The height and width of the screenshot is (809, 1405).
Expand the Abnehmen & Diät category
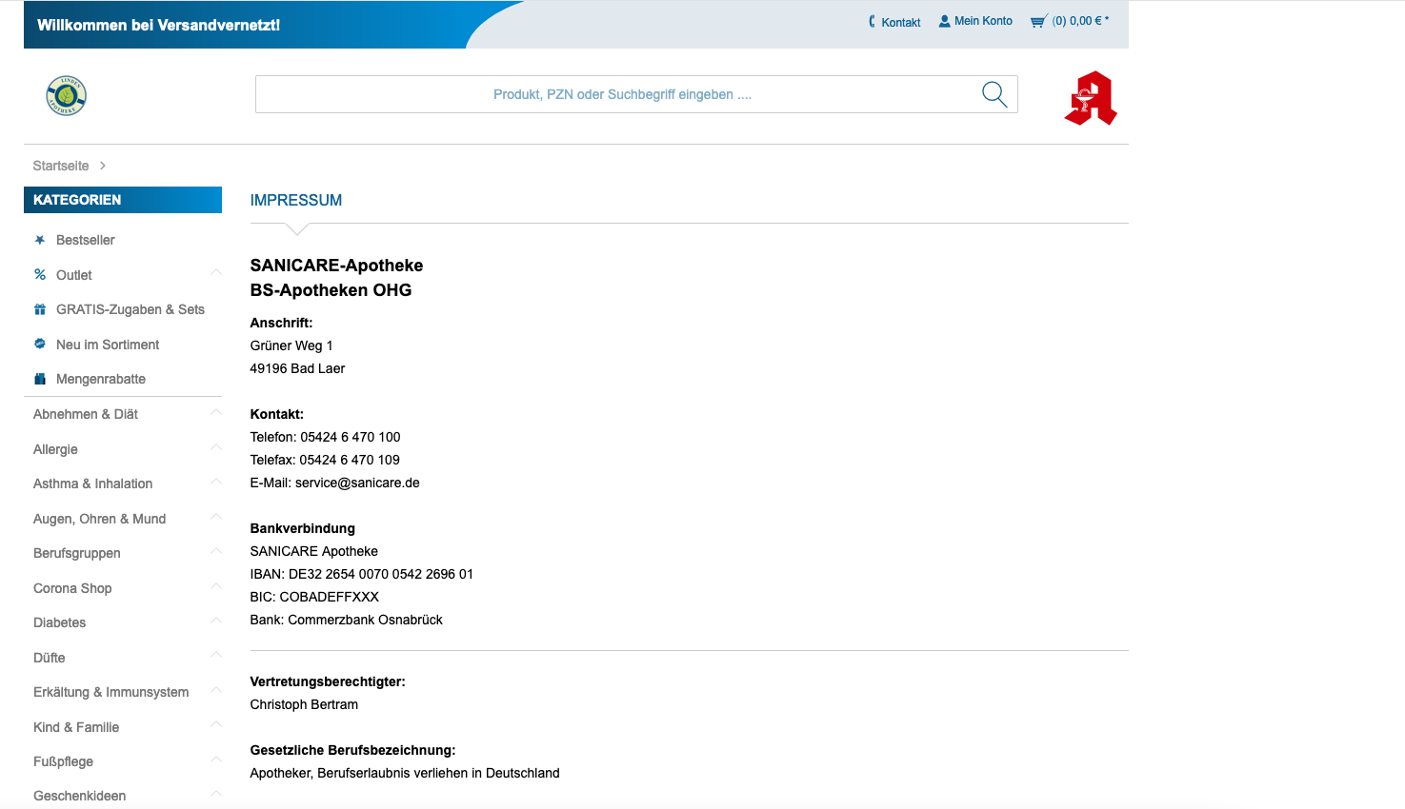click(x=216, y=413)
